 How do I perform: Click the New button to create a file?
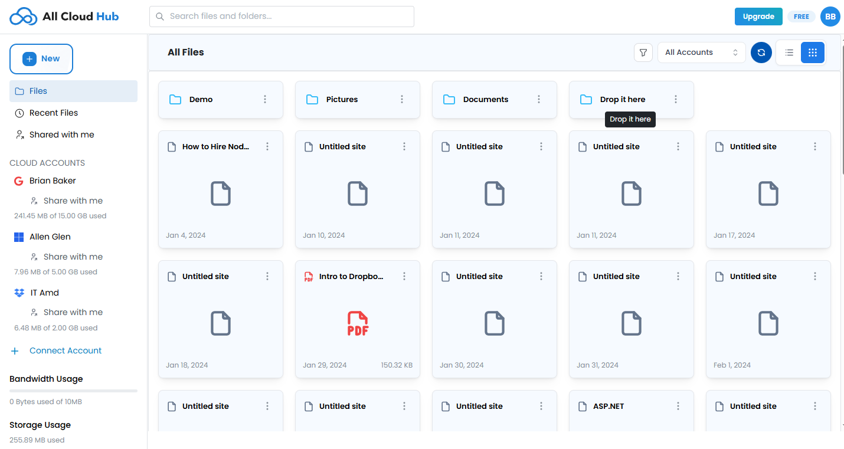41,58
